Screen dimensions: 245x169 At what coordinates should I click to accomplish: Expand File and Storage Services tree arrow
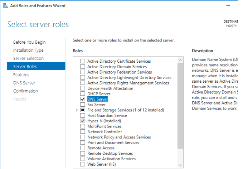pyautogui.click(x=77, y=110)
